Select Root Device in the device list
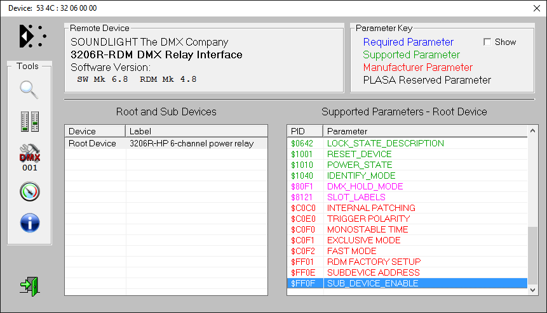The image size is (547, 313). click(92, 143)
